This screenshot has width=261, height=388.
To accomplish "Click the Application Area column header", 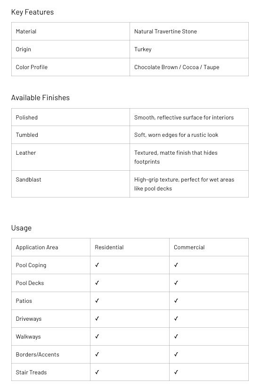I will click(37, 247).
